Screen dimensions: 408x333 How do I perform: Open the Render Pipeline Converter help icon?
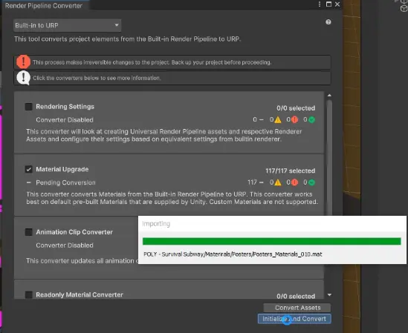328,22
